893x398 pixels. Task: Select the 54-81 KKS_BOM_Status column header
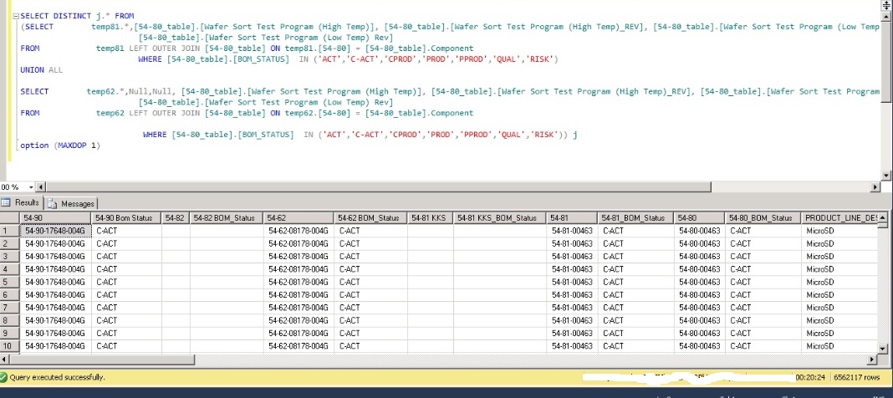(500, 217)
